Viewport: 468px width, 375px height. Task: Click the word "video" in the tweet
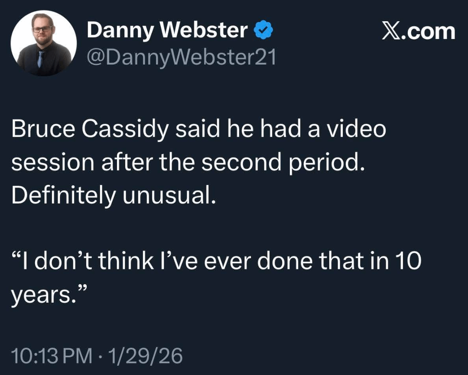(357, 129)
